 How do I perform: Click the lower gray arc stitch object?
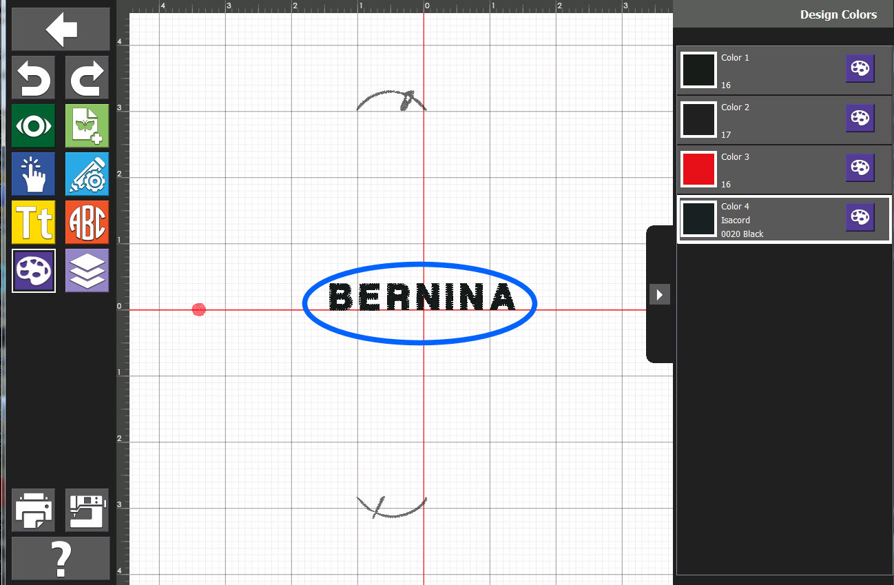point(391,507)
